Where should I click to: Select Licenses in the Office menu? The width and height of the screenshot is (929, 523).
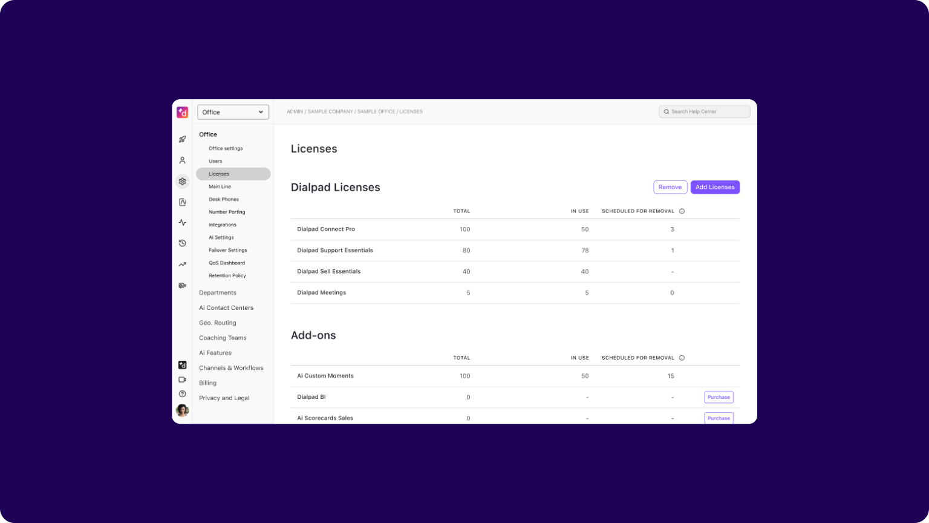click(218, 174)
